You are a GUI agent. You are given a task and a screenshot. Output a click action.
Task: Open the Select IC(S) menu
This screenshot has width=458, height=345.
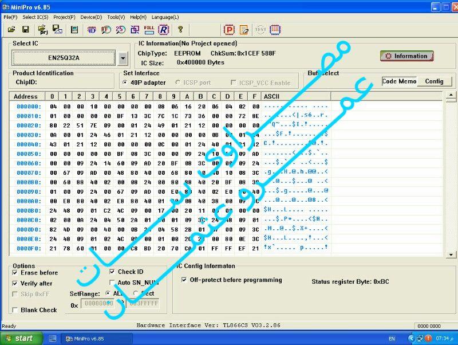(35, 17)
